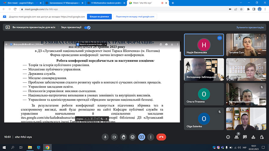Click the Більше не ділитися button
This screenshot has height=151, width=269.
click(99, 17)
